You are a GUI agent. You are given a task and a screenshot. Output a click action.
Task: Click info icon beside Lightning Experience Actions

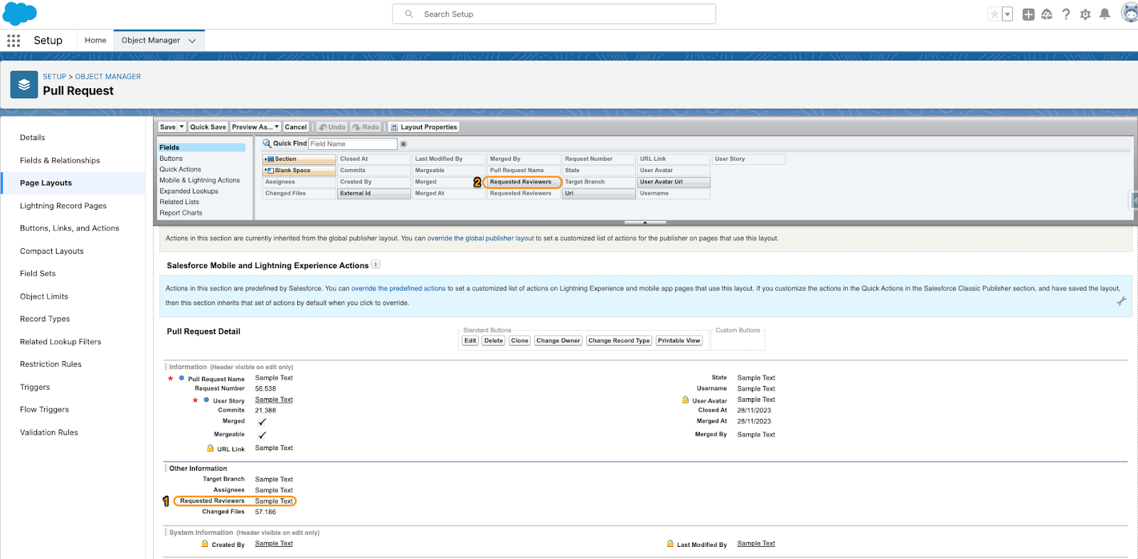pyautogui.click(x=376, y=265)
